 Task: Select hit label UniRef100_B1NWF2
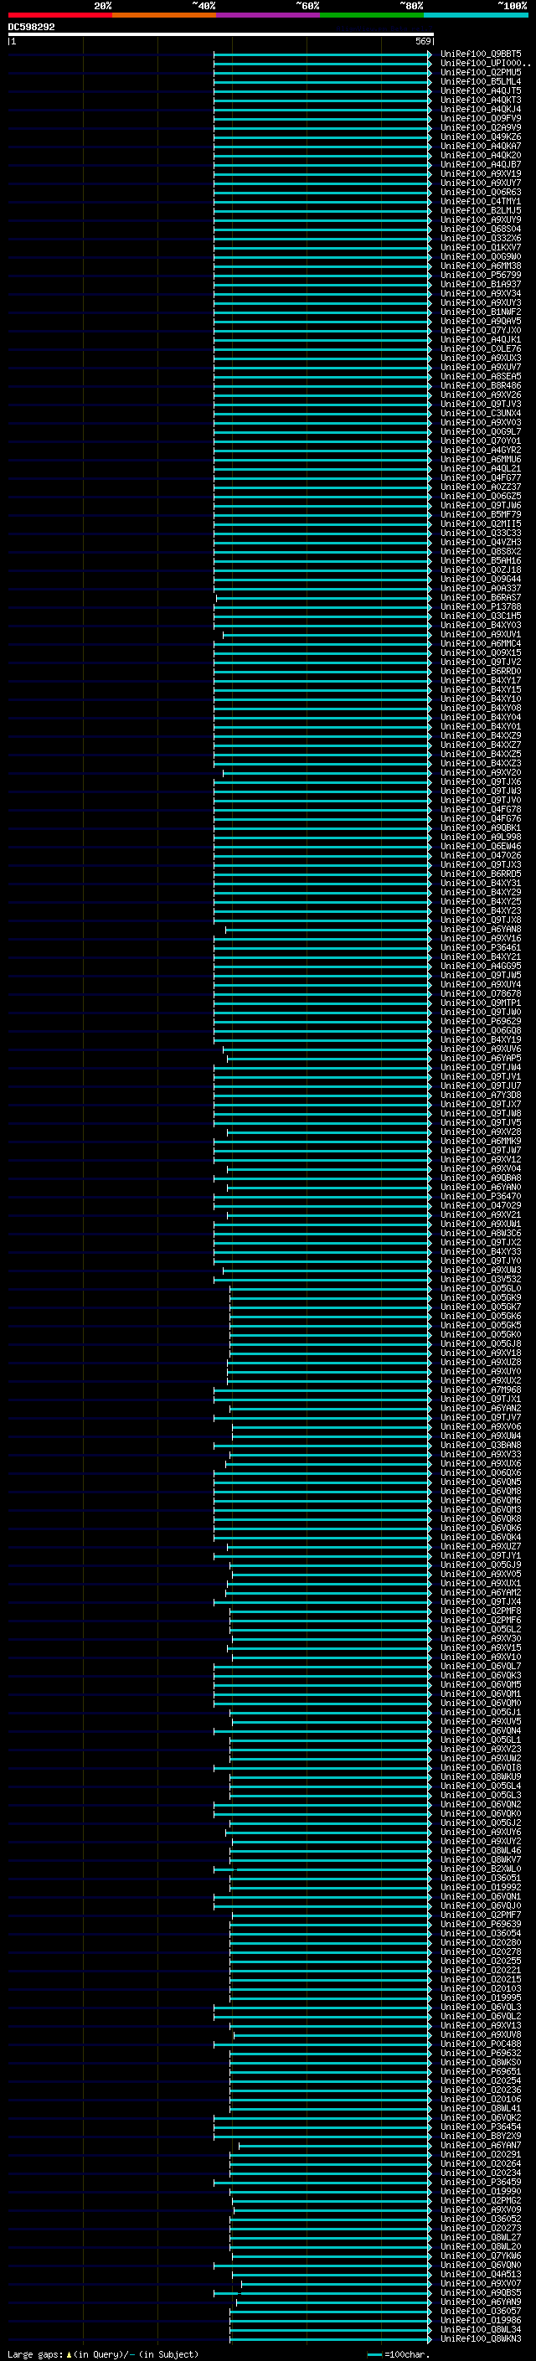click(x=481, y=312)
